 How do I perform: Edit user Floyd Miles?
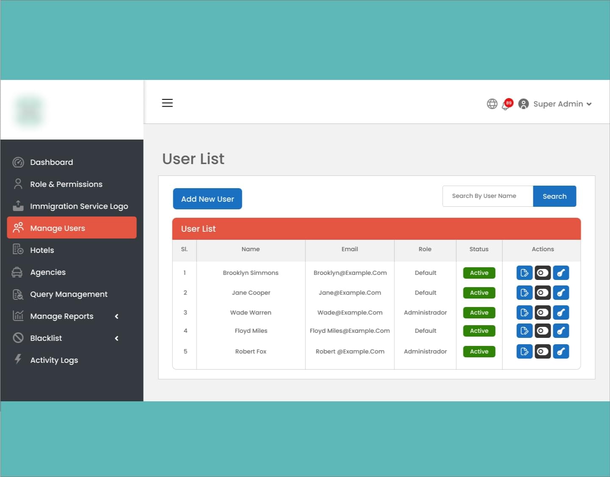(x=524, y=331)
